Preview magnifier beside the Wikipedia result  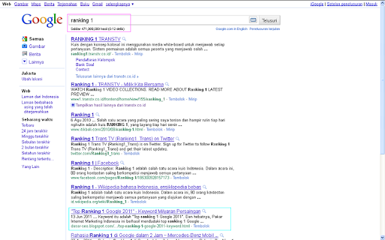click(x=205, y=187)
